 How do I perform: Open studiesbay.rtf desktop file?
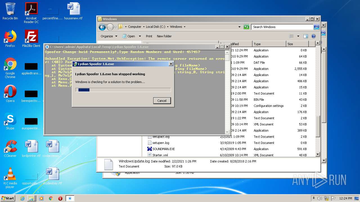click(52, 176)
